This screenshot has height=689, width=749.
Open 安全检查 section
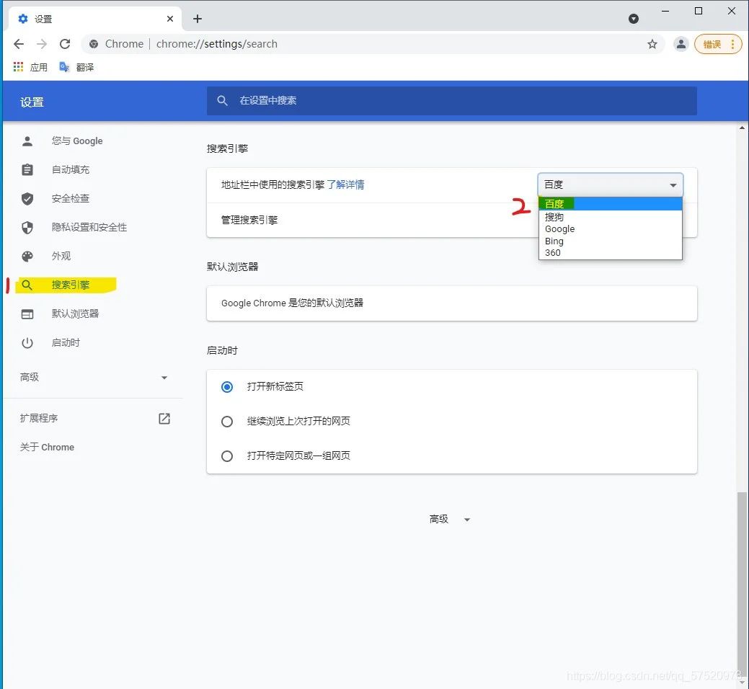71,198
